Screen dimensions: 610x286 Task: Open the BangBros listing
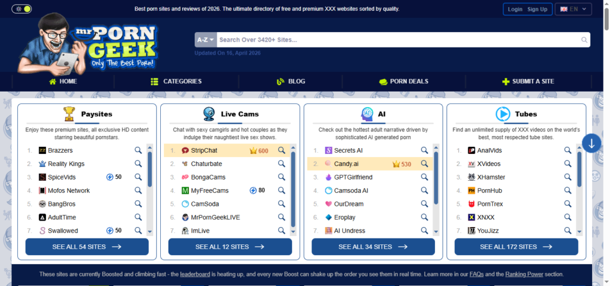61,204
